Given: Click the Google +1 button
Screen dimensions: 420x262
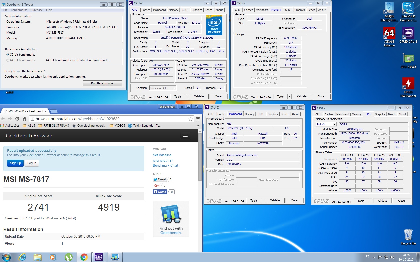Looking at the screenshot, I should click(x=157, y=186).
